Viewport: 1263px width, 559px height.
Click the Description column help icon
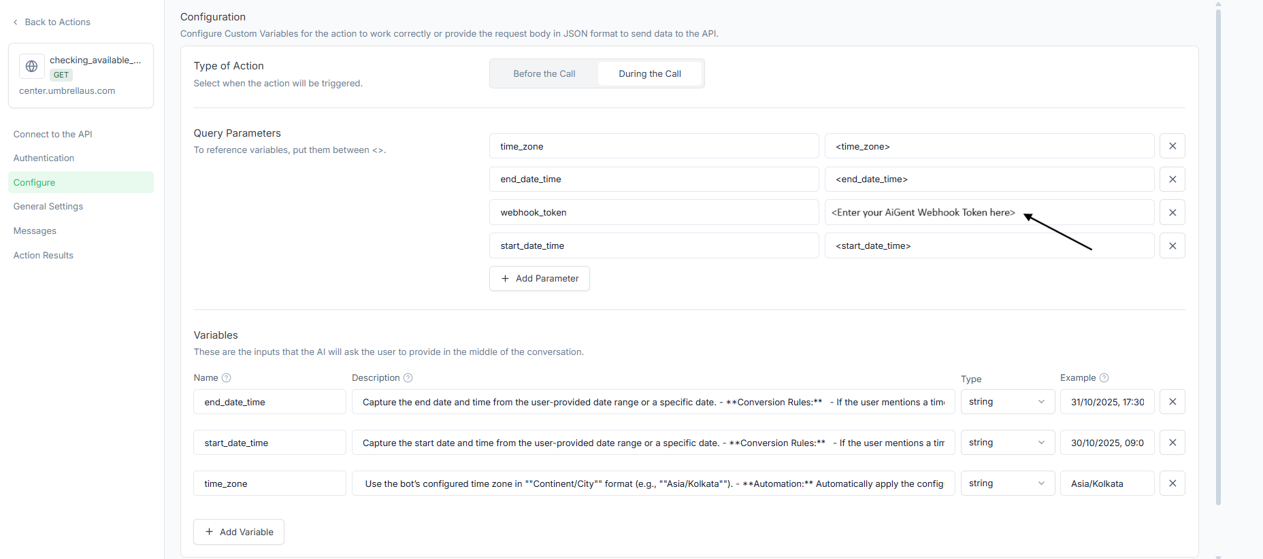coord(408,378)
